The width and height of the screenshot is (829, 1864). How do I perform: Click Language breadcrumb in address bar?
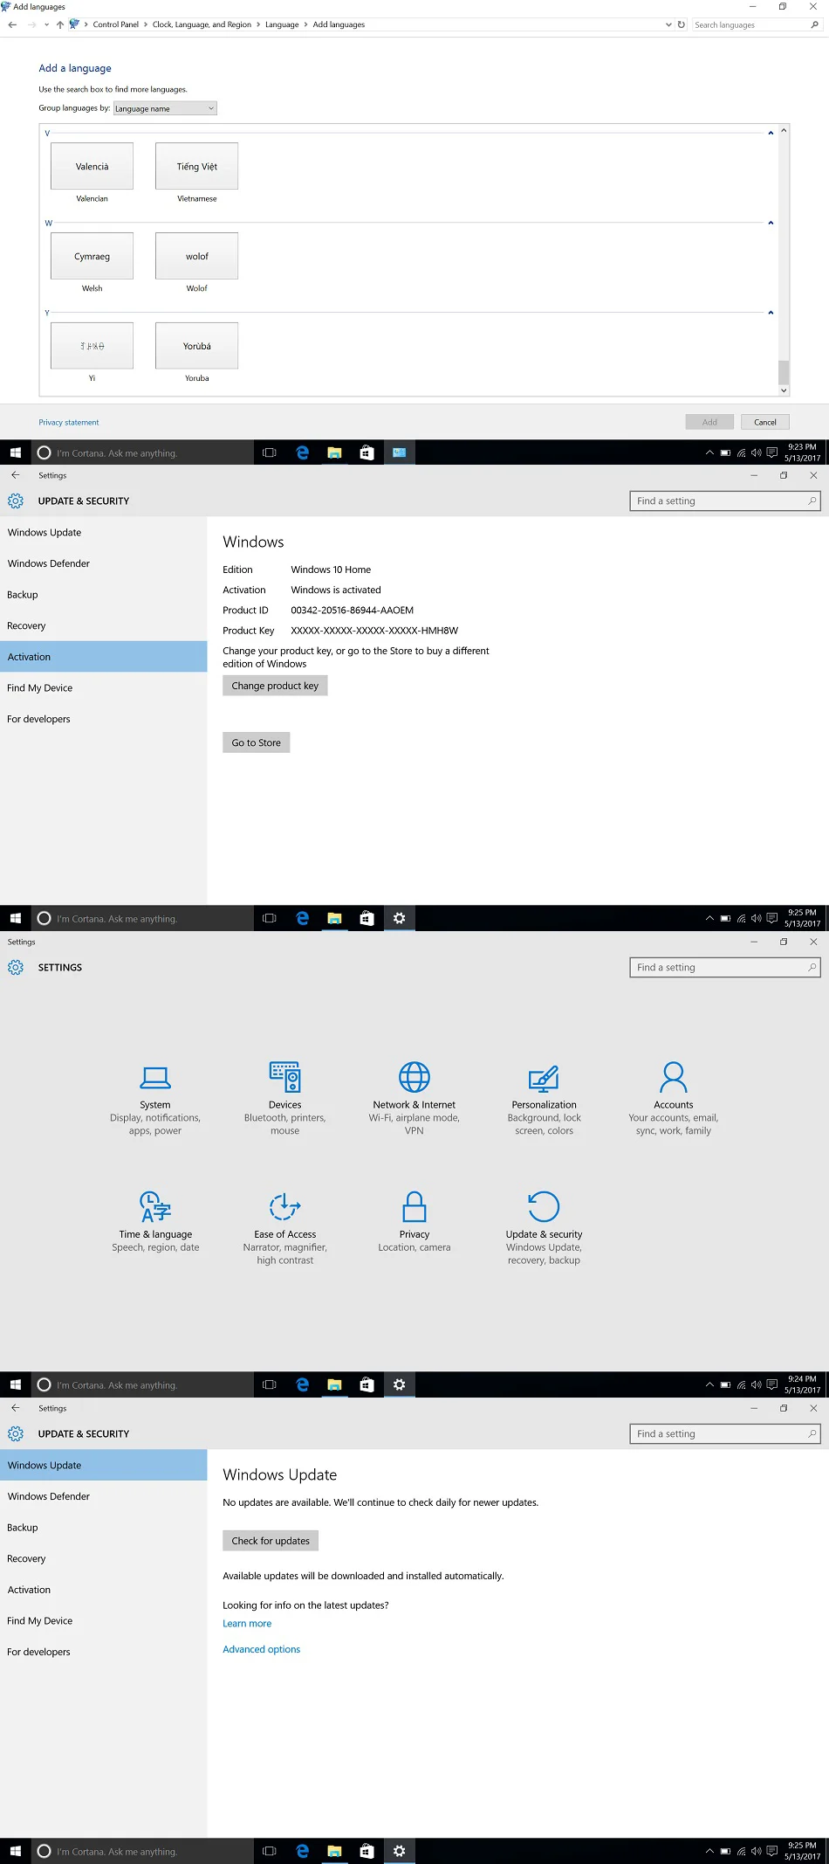pyautogui.click(x=282, y=24)
